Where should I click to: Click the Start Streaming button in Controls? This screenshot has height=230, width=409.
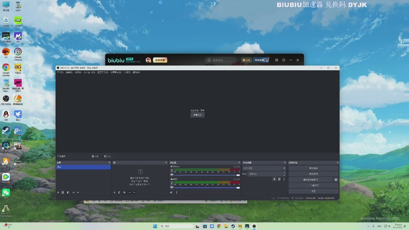coord(313,168)
